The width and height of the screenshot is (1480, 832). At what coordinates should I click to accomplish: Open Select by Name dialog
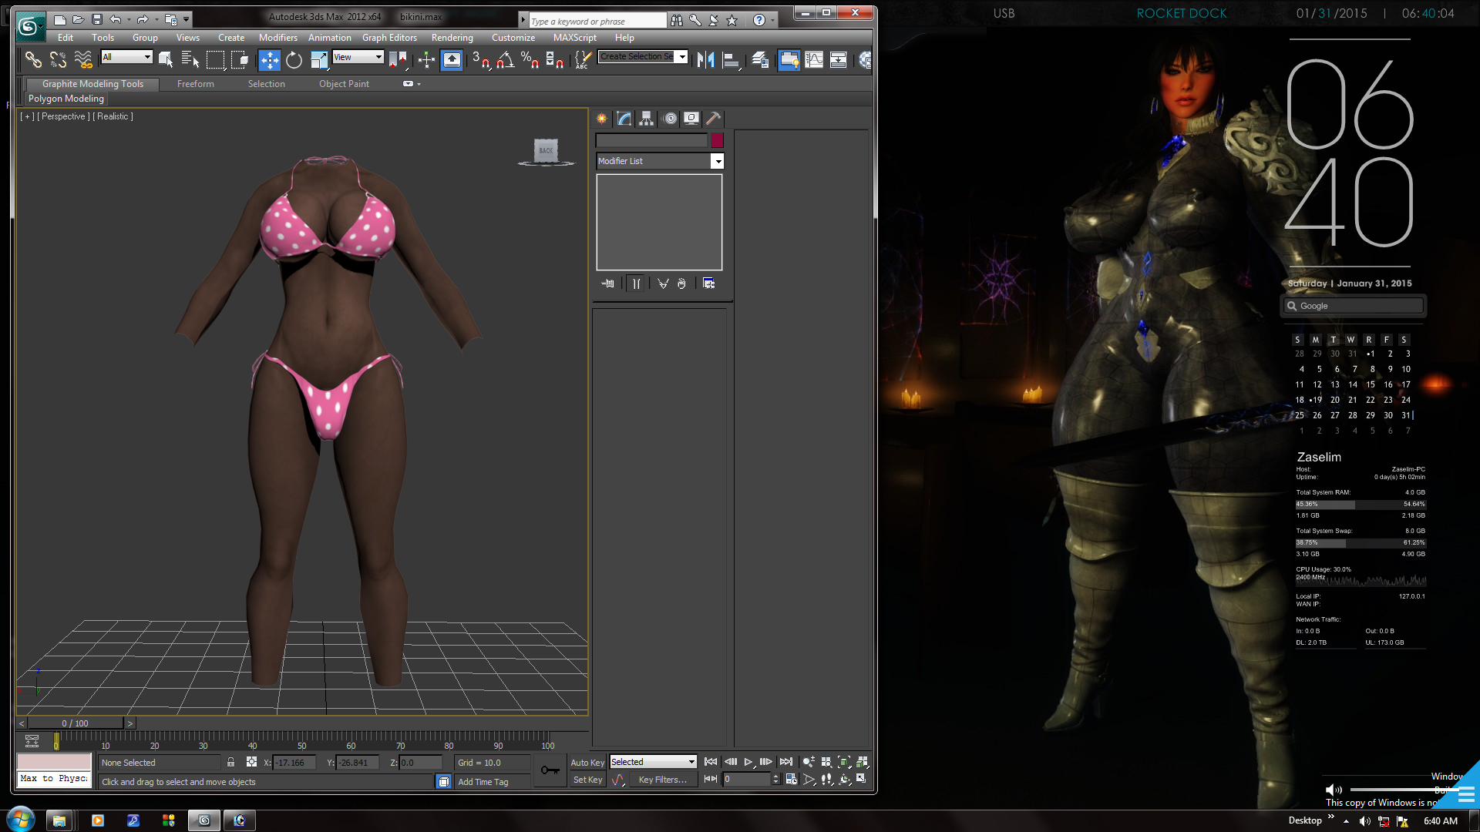[x=190, y=59]
